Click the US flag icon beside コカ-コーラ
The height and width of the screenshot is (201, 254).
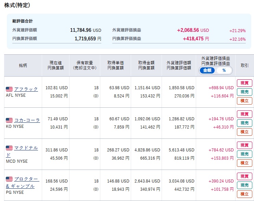click(9, 120)
